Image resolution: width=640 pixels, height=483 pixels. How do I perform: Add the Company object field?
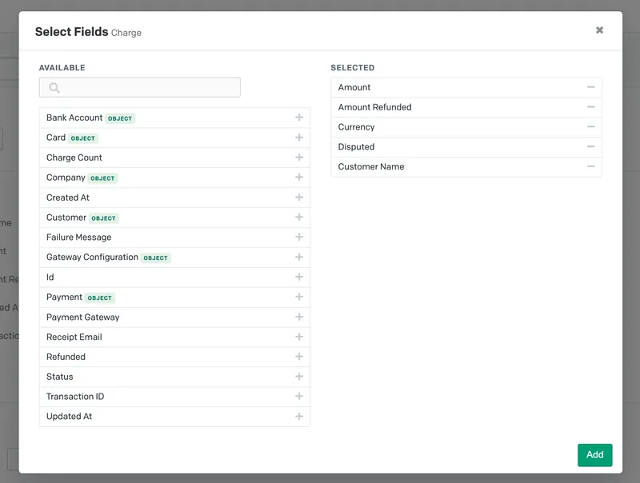[x=299, y=178]
